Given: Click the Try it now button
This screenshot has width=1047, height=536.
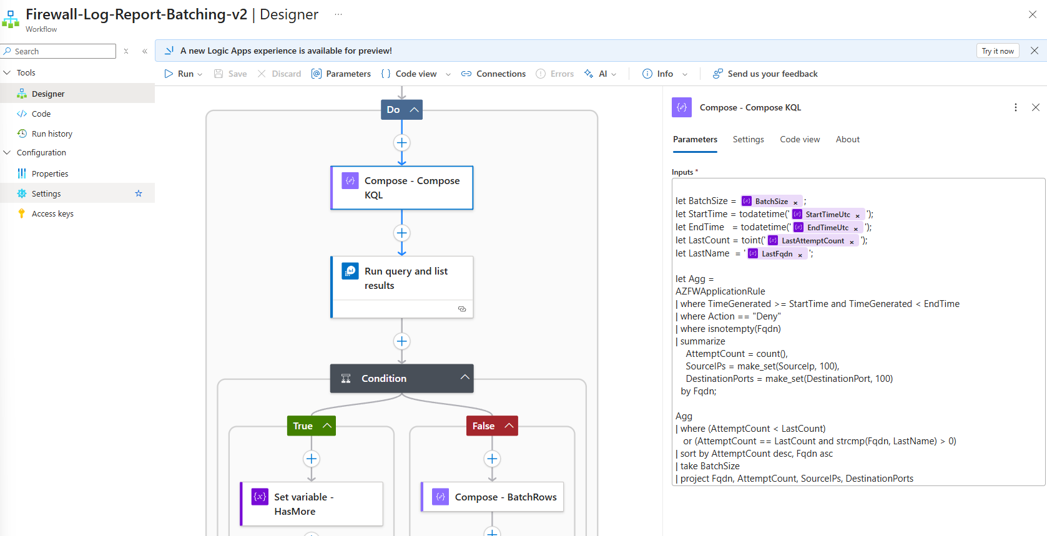Looking at the screenshot, I should (997, 51).
